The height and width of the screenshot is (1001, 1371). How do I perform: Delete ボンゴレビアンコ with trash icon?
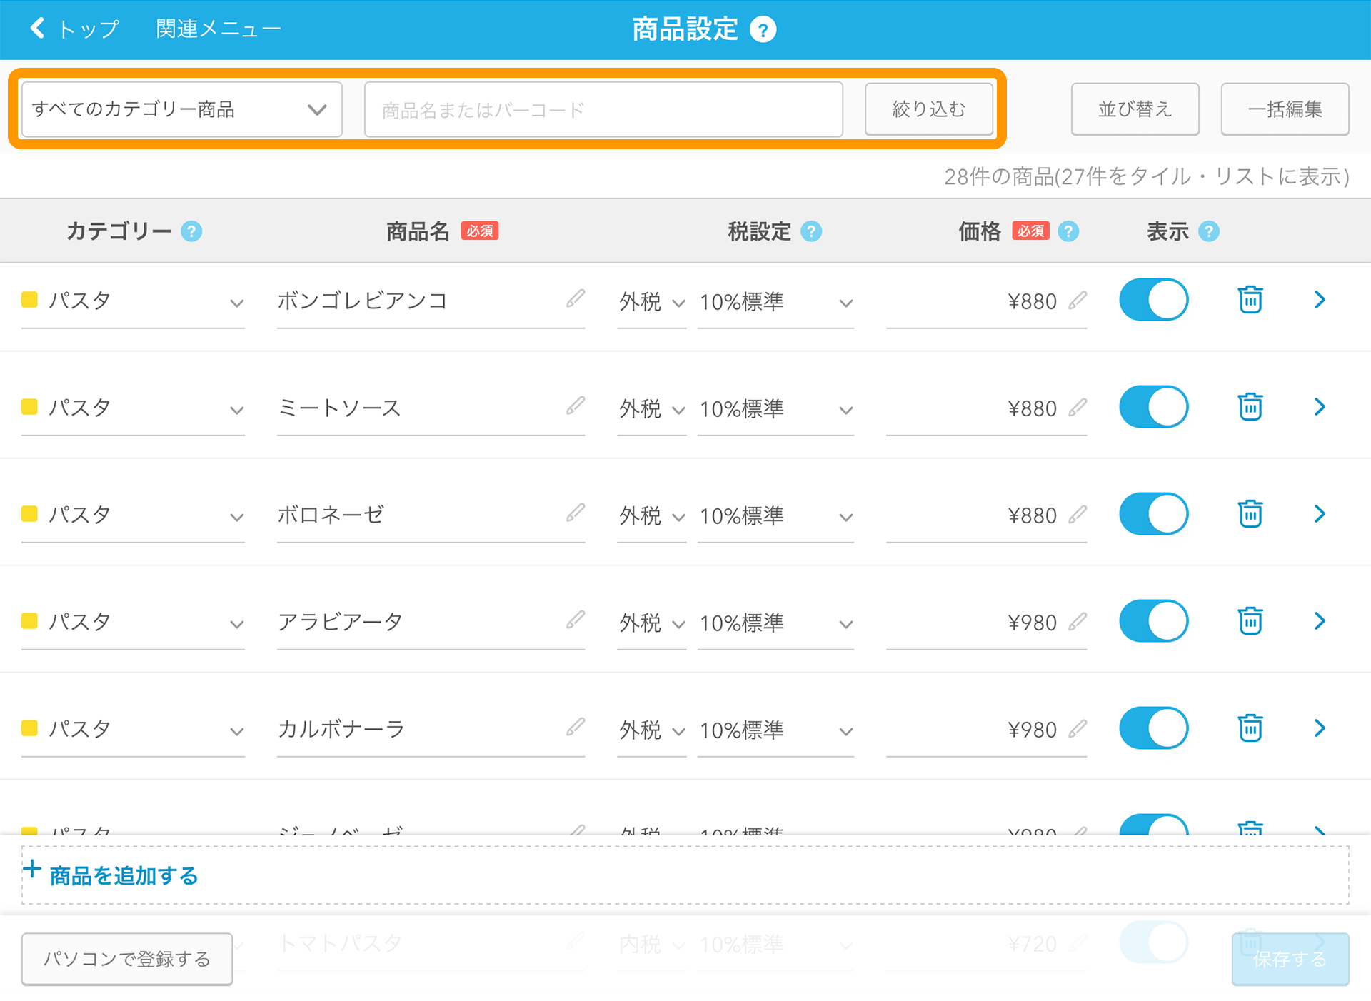coord(1250,299)
